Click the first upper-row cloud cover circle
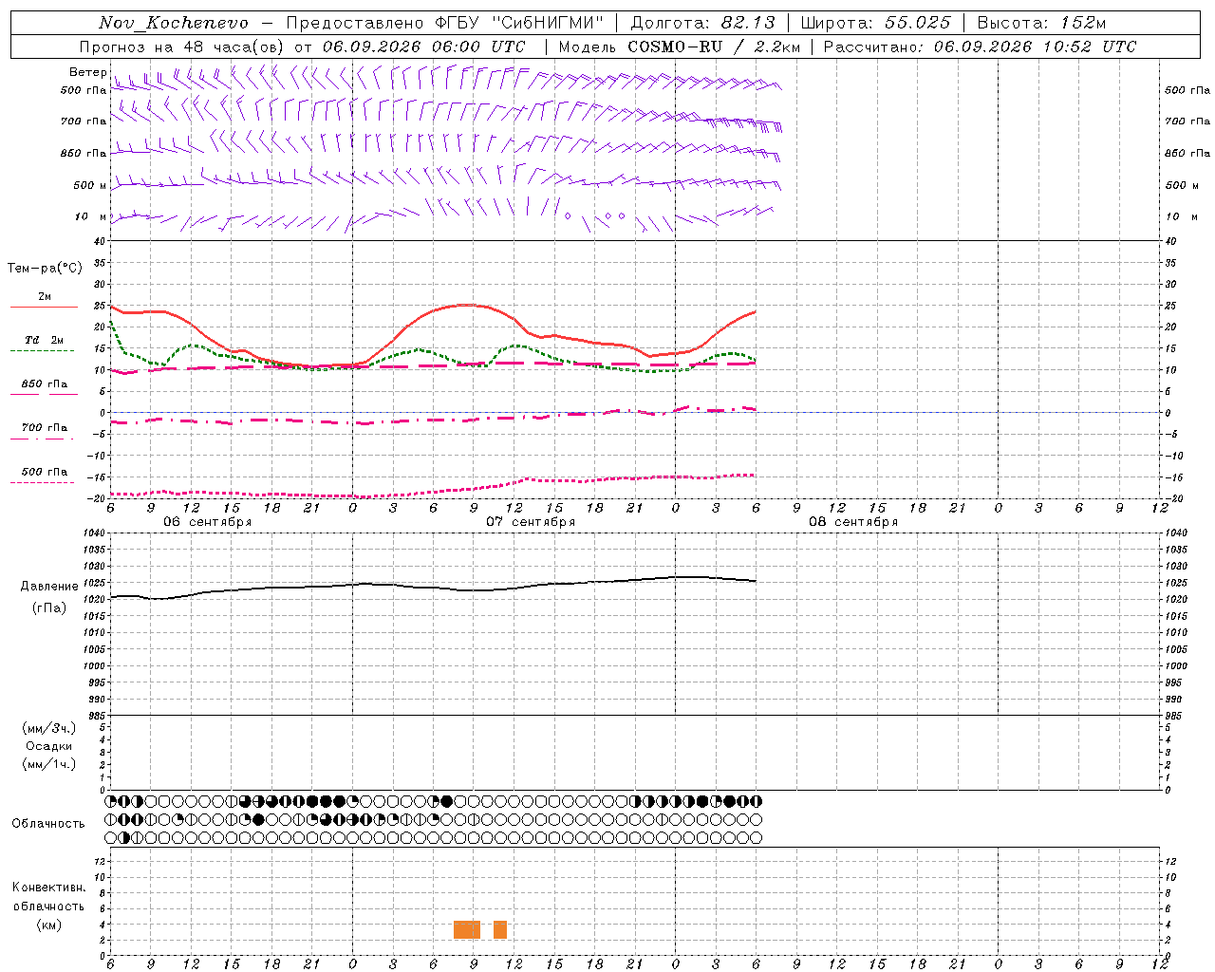Viewport: 1215px width, 972px height. [111, 801]
